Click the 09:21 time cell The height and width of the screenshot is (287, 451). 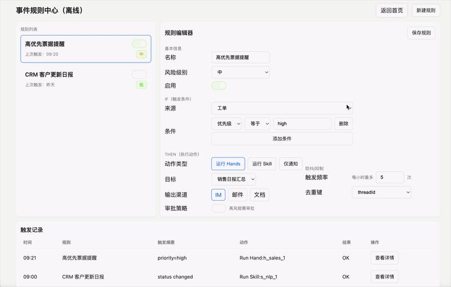coord(30,258)
